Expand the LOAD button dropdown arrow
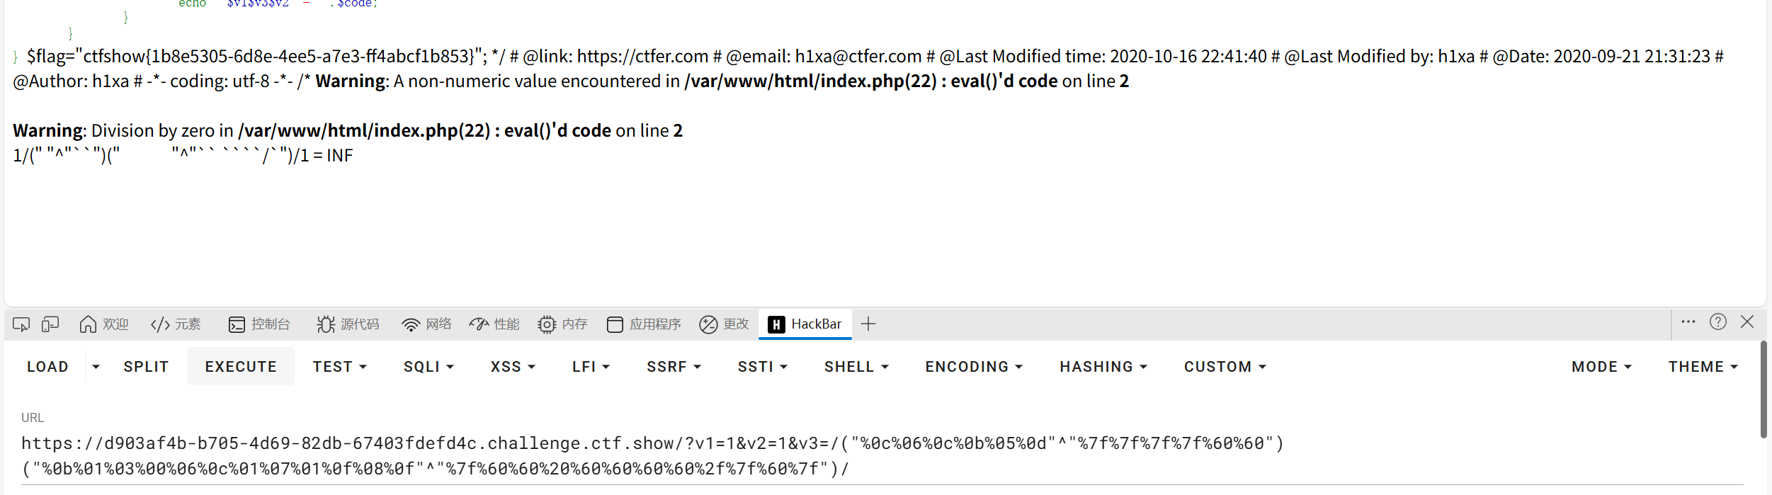This screenshot has width=1772, height=495. (96, 367)
